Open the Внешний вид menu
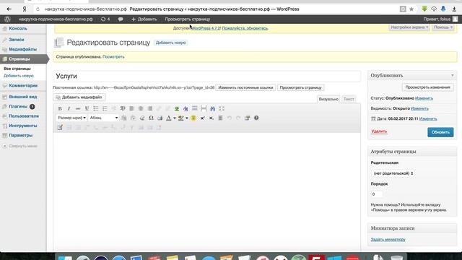The image size is (462, 260). pyautogui.click(x=22, y=97)
